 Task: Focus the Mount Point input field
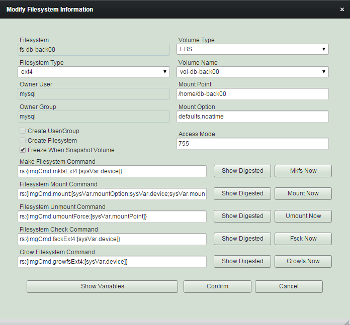click(x=252, y=94)
